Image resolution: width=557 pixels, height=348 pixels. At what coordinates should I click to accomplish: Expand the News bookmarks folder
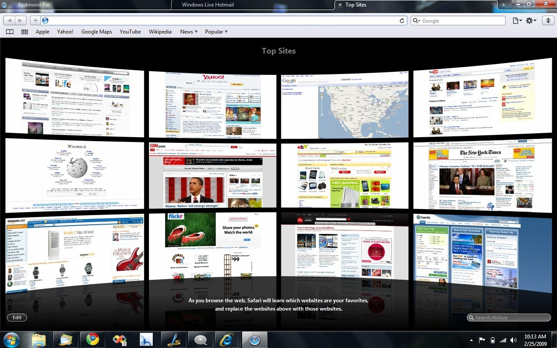click(x=189, y=32)
